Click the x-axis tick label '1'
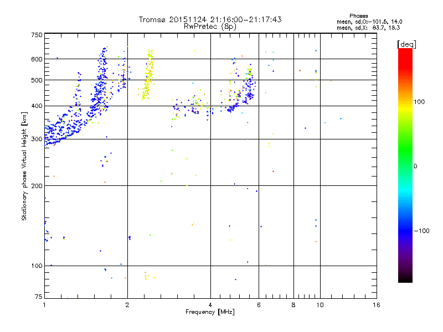This screenshot has height=332, width=443. click(x=44, y=305)
